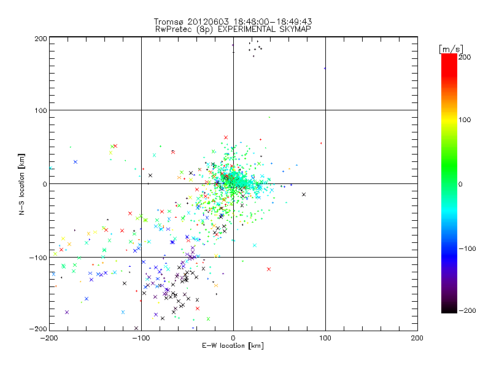491x368 pixels.
Task: Click the y-axis tick label '-100'
Action: (38, 258)
